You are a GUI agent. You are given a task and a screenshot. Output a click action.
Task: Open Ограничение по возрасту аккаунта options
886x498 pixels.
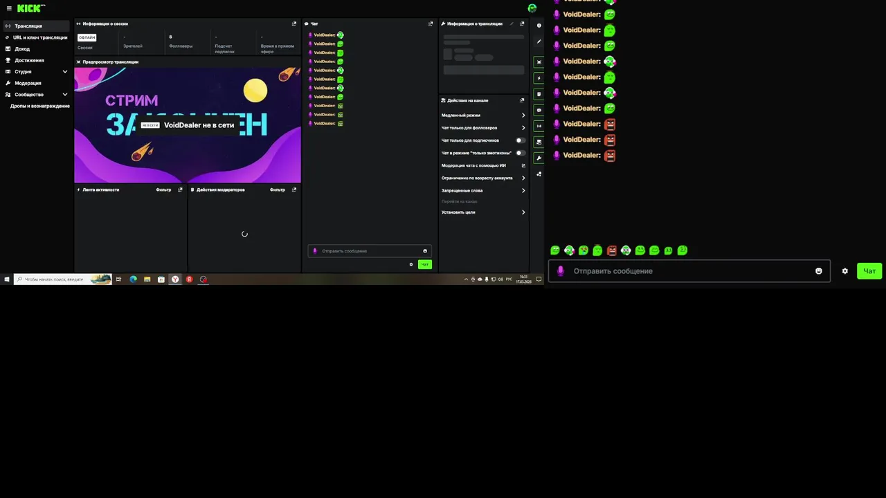pyautogui.click(x=483, y=178)
